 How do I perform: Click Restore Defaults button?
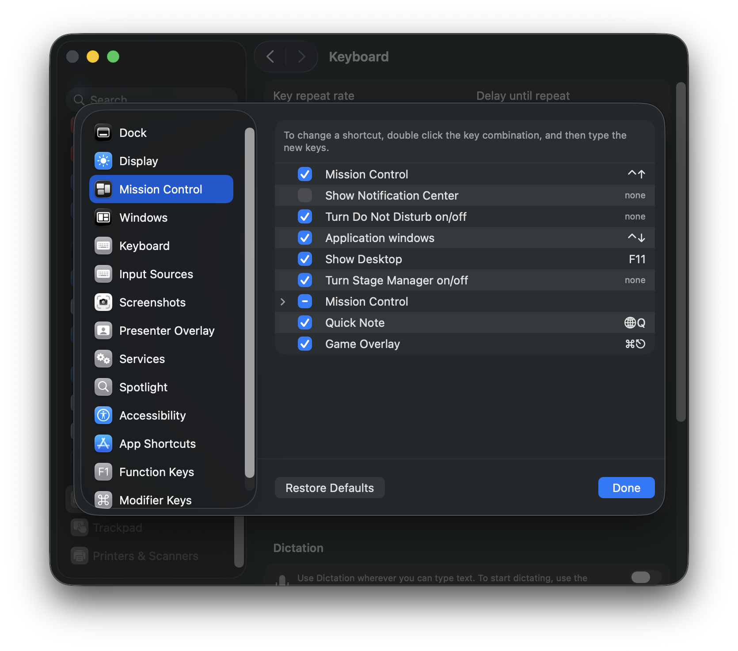330,488
